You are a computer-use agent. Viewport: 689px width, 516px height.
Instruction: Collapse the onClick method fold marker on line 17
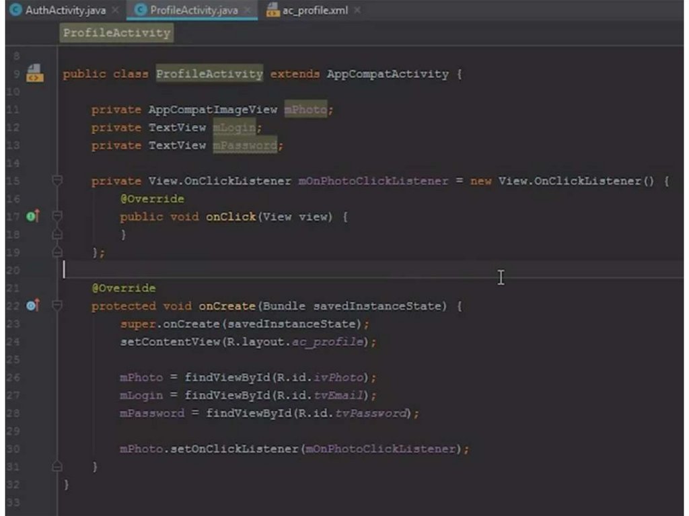[57, 216]
